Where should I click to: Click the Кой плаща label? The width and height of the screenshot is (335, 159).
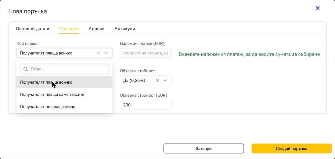click(27, 43)
